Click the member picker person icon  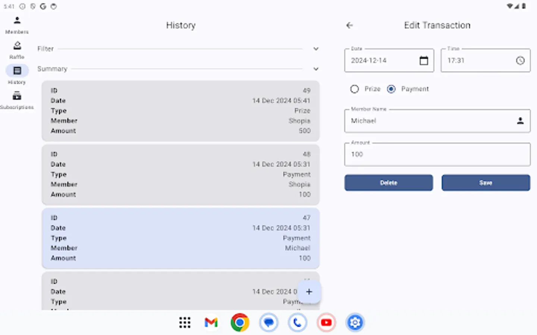click(520, 121)
